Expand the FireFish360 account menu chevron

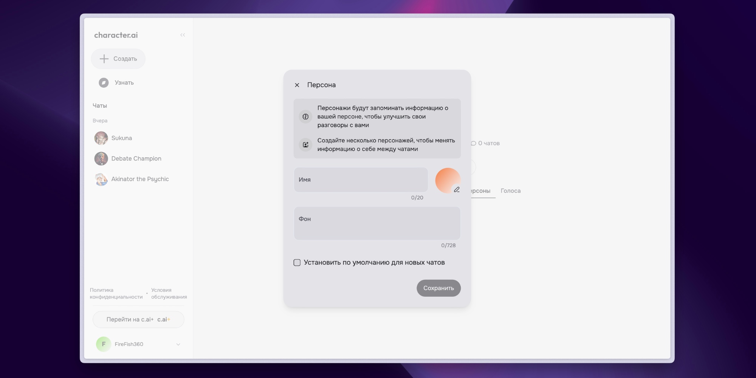point(178,344)
